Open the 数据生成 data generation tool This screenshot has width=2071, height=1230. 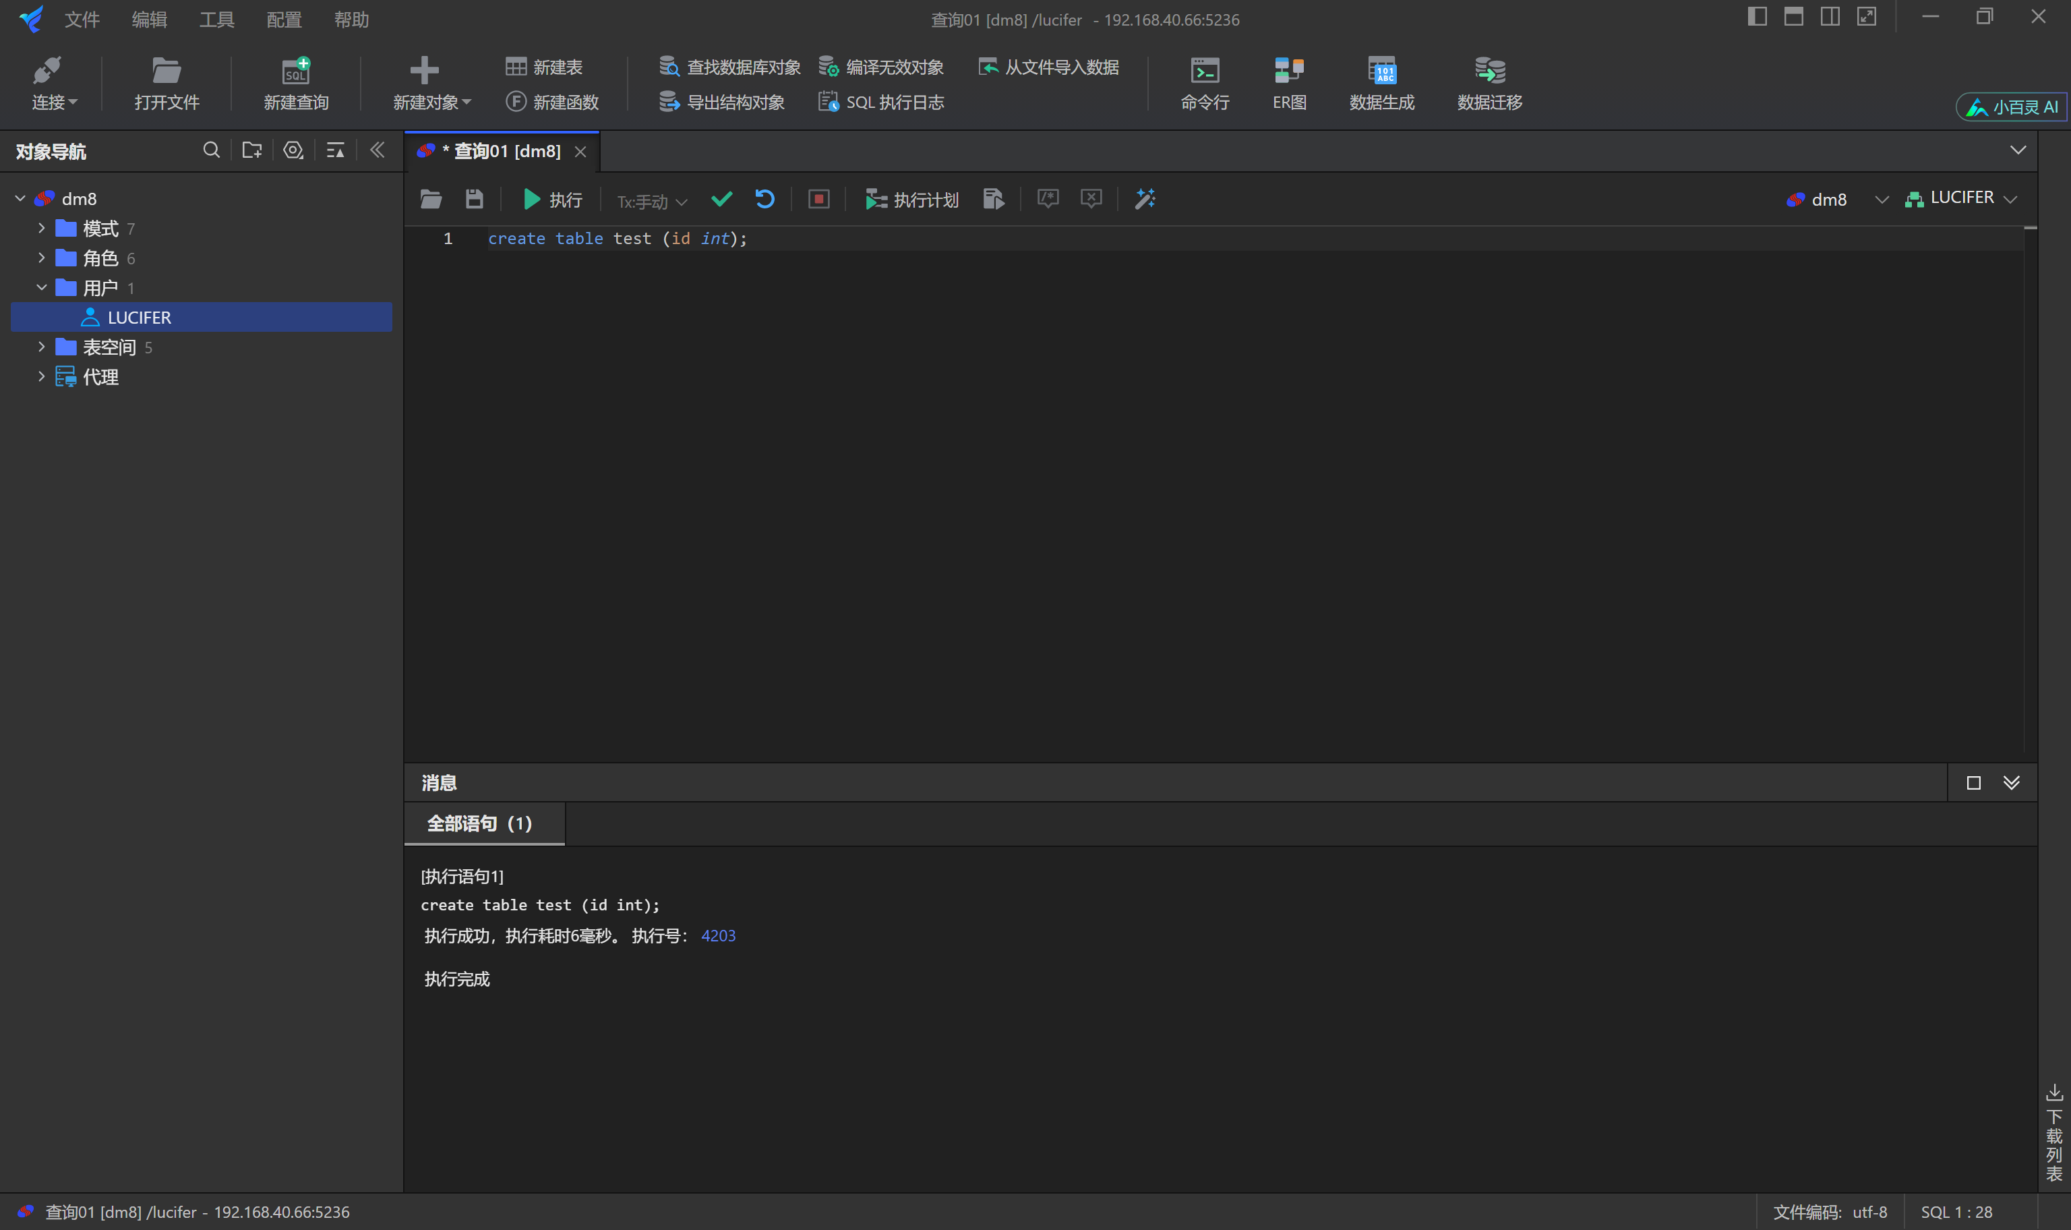(x=1381, y=83)
